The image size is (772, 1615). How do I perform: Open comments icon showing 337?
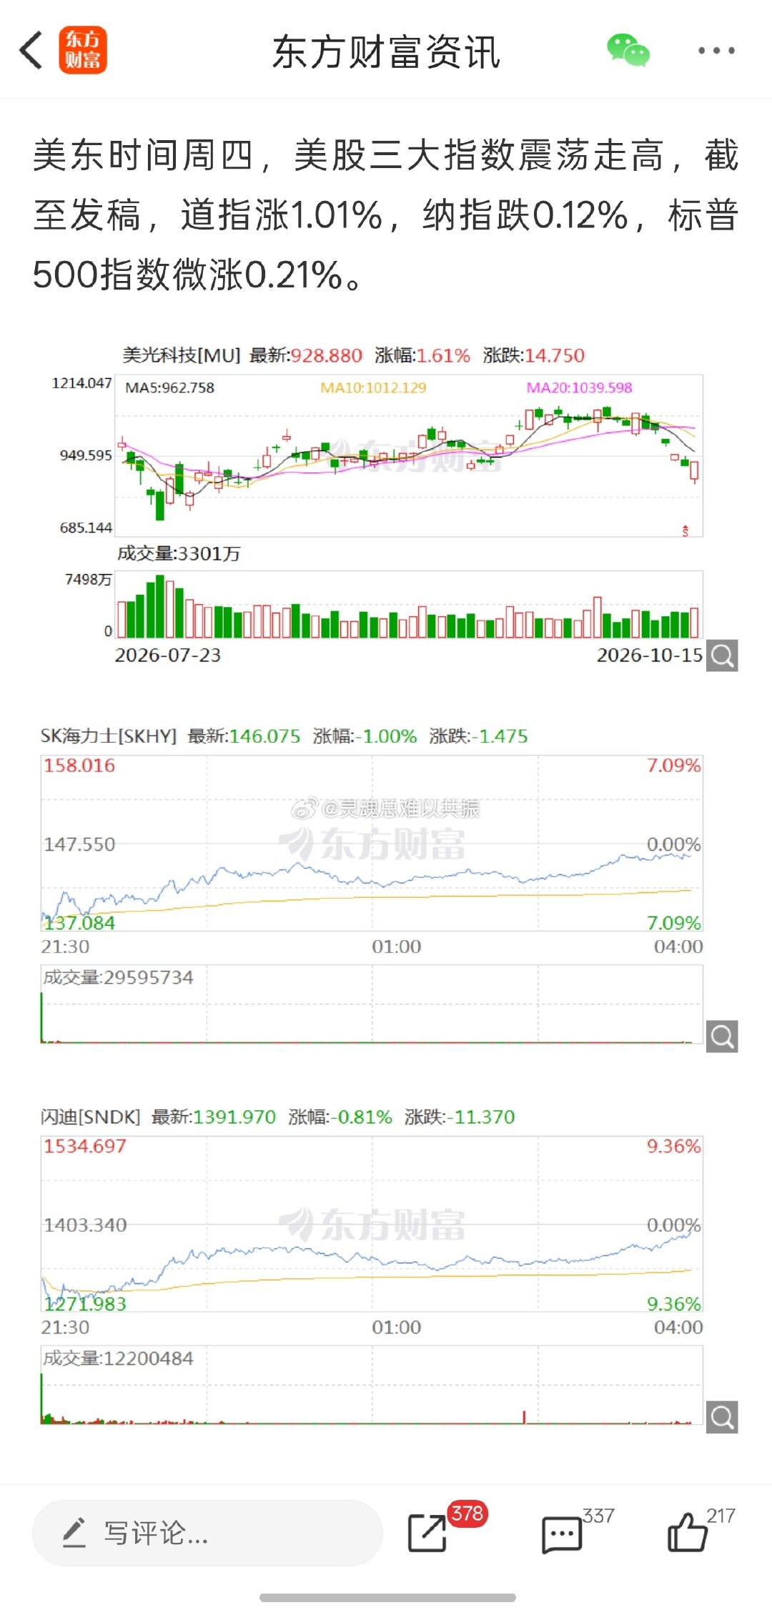pos(562,1534)
